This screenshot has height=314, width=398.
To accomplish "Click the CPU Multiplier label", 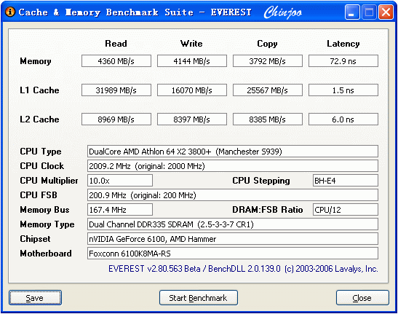I will tap(49, 181).
